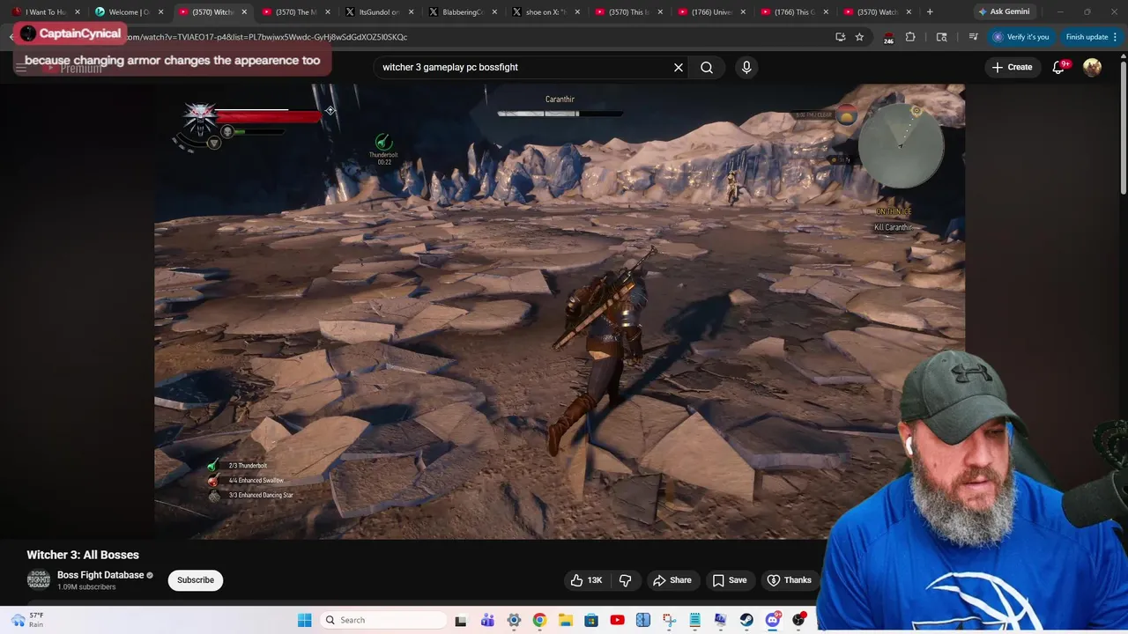
Task: Click Verify it's you profile chip
Action: pos(1020,37)
